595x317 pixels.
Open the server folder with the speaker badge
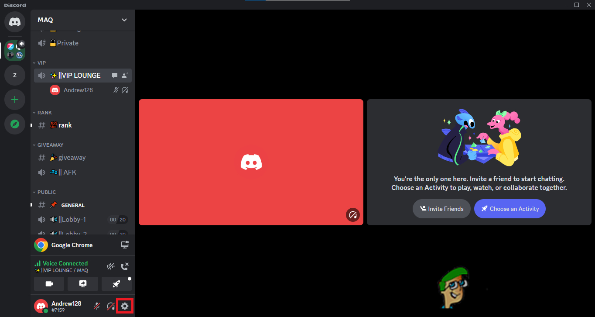tap(15, 51)
